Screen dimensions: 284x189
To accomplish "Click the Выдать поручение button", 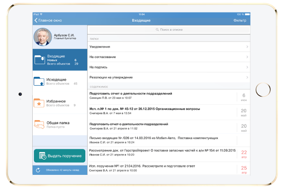I will (60, 156).
